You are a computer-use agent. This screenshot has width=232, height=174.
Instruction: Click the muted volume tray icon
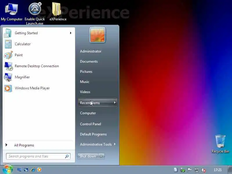pos(204,170)
